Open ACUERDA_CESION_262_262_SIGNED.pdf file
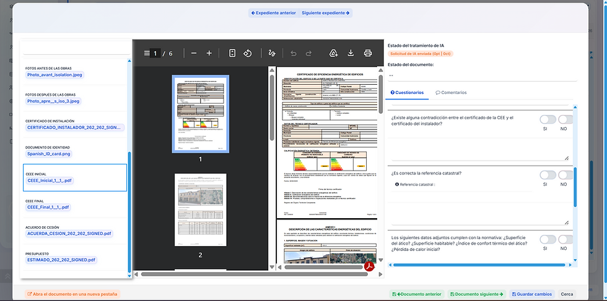The image size is (607, 301). (x=69, y=234)
